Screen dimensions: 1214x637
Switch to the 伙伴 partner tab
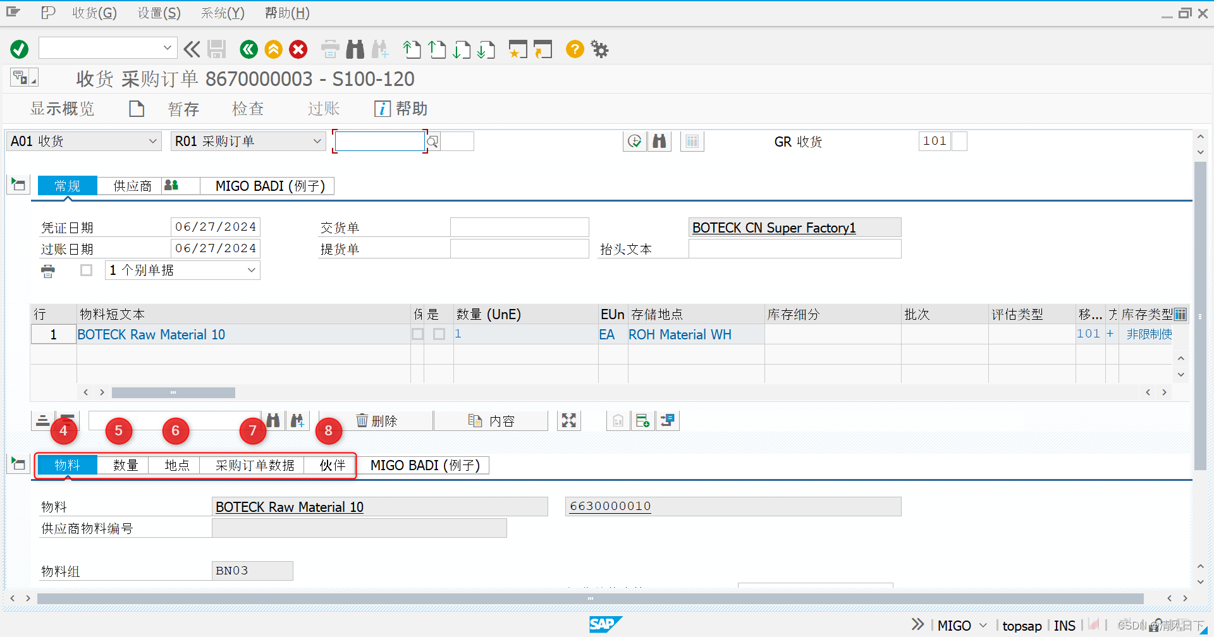[332, 465]
